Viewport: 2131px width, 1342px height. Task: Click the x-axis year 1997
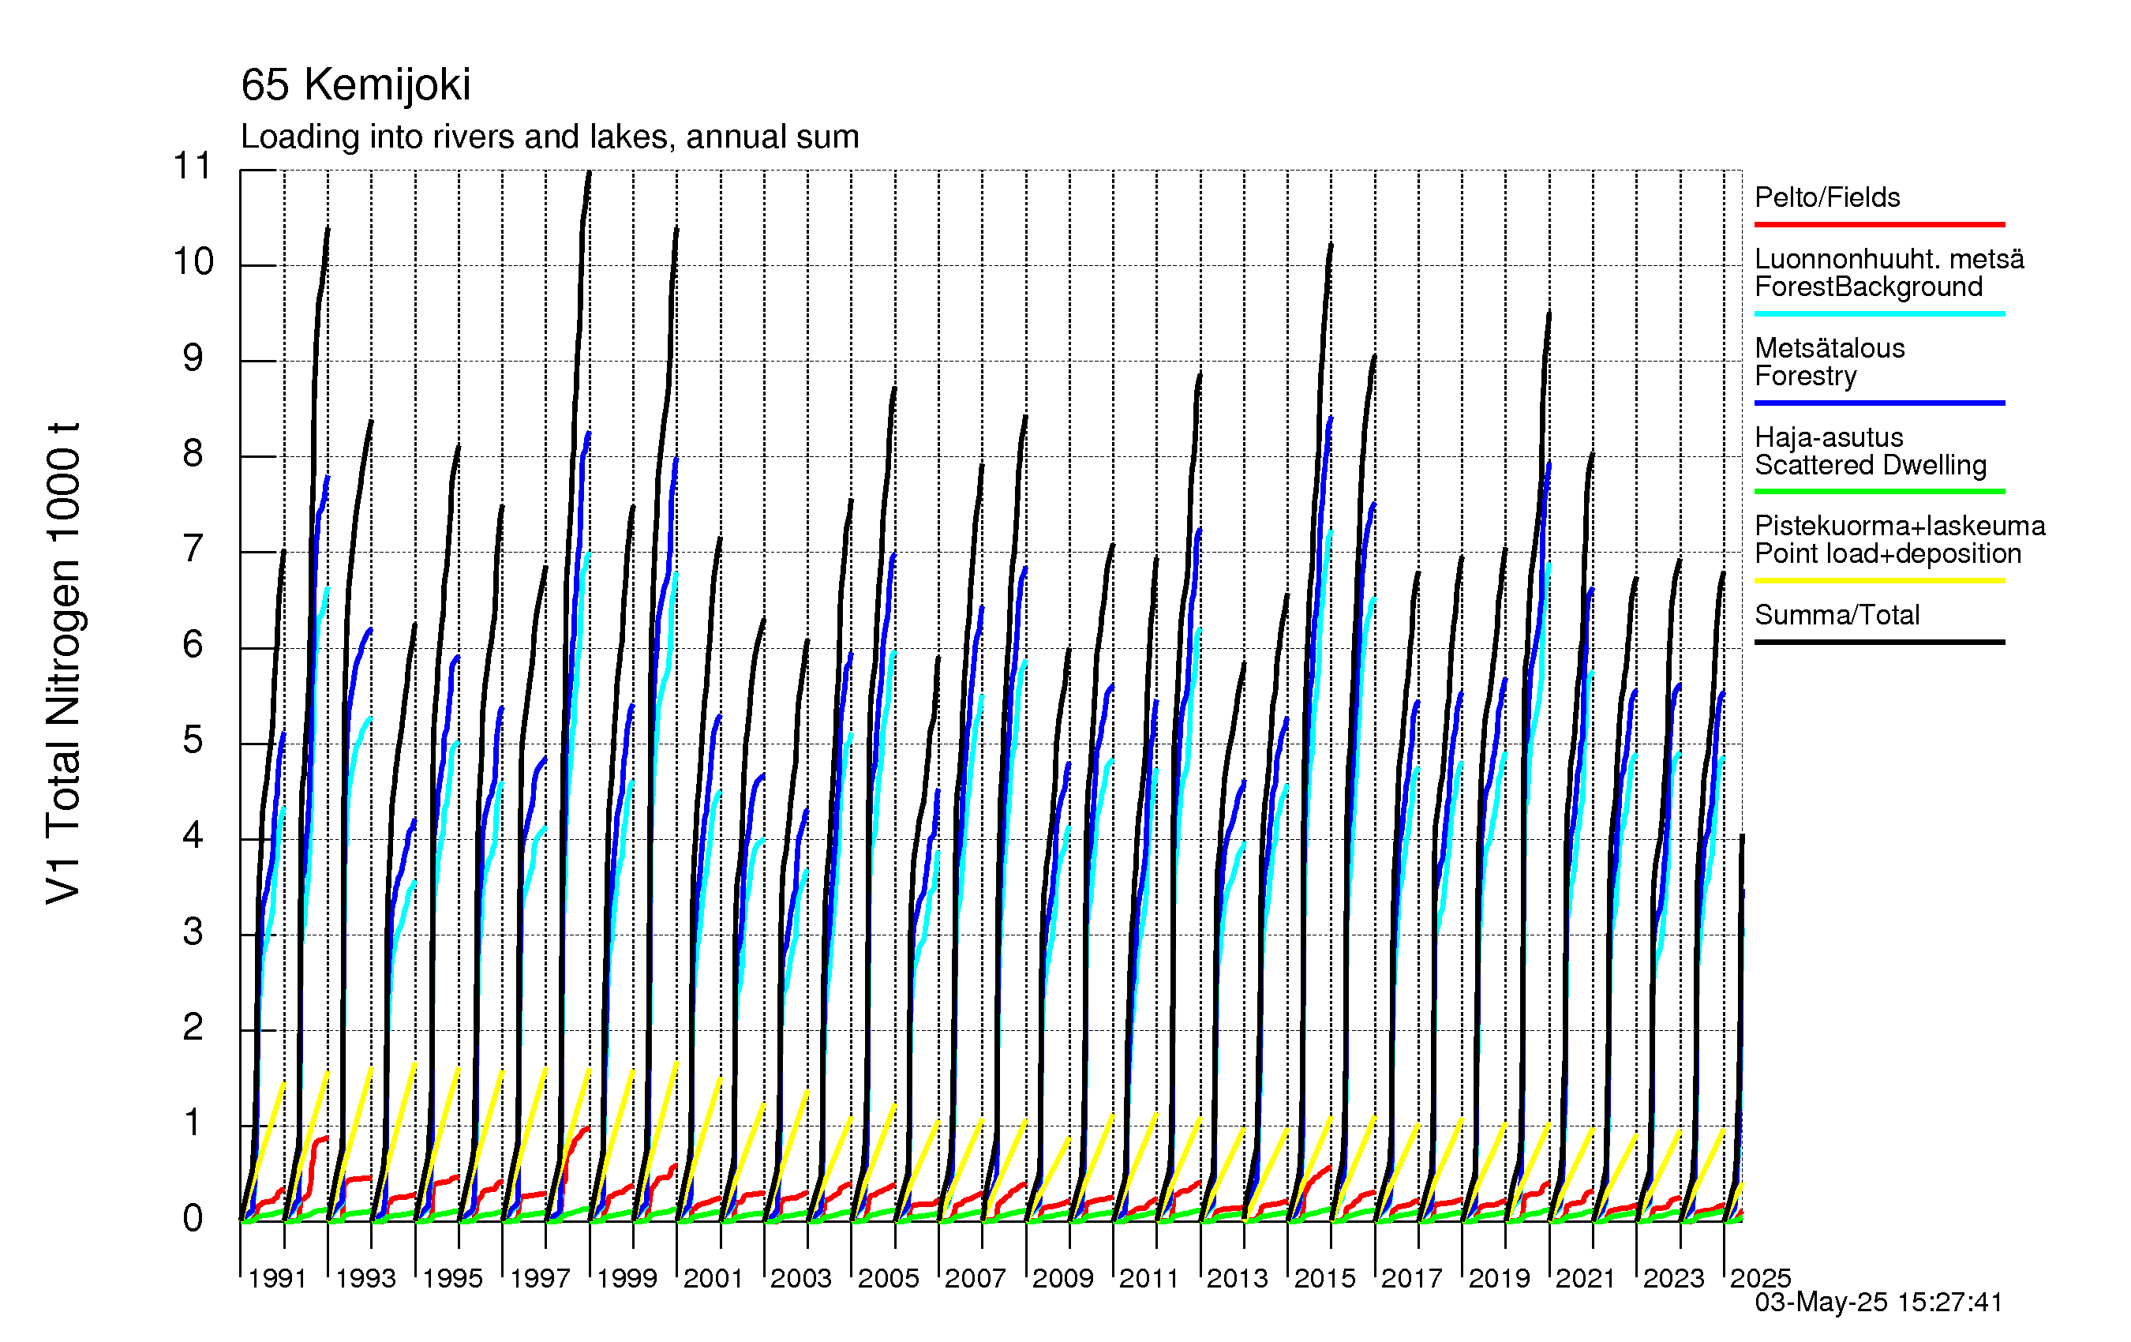pos(540,1278)
